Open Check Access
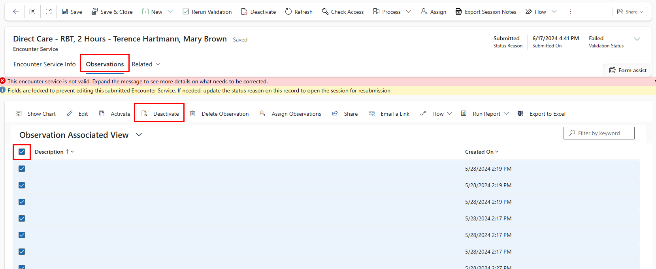 coord(343,12)
